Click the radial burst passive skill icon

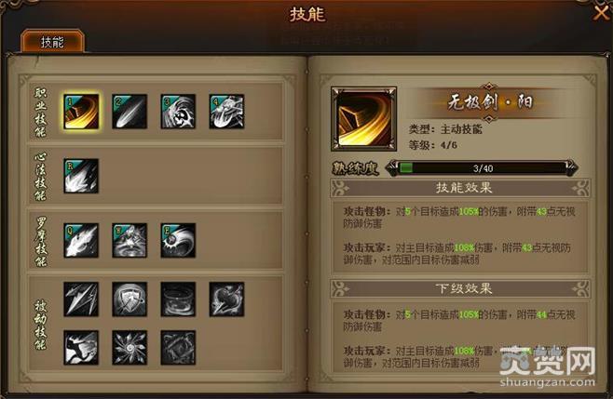tap(129, 348)
